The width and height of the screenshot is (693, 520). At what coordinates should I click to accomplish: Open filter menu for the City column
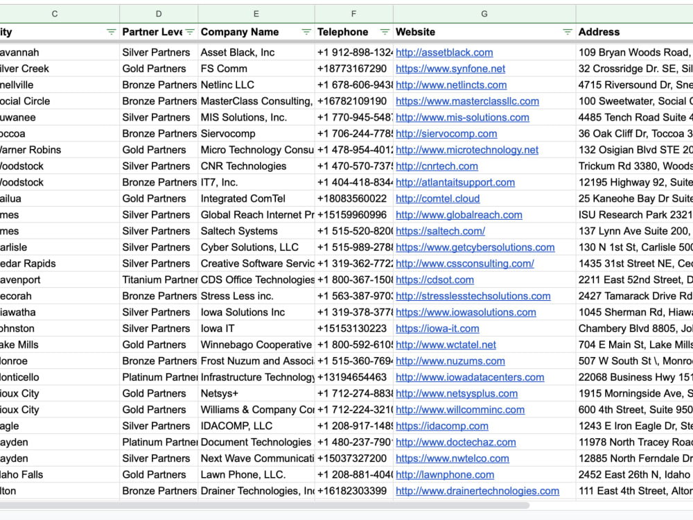pyautogui.click(x=111, y=32)
